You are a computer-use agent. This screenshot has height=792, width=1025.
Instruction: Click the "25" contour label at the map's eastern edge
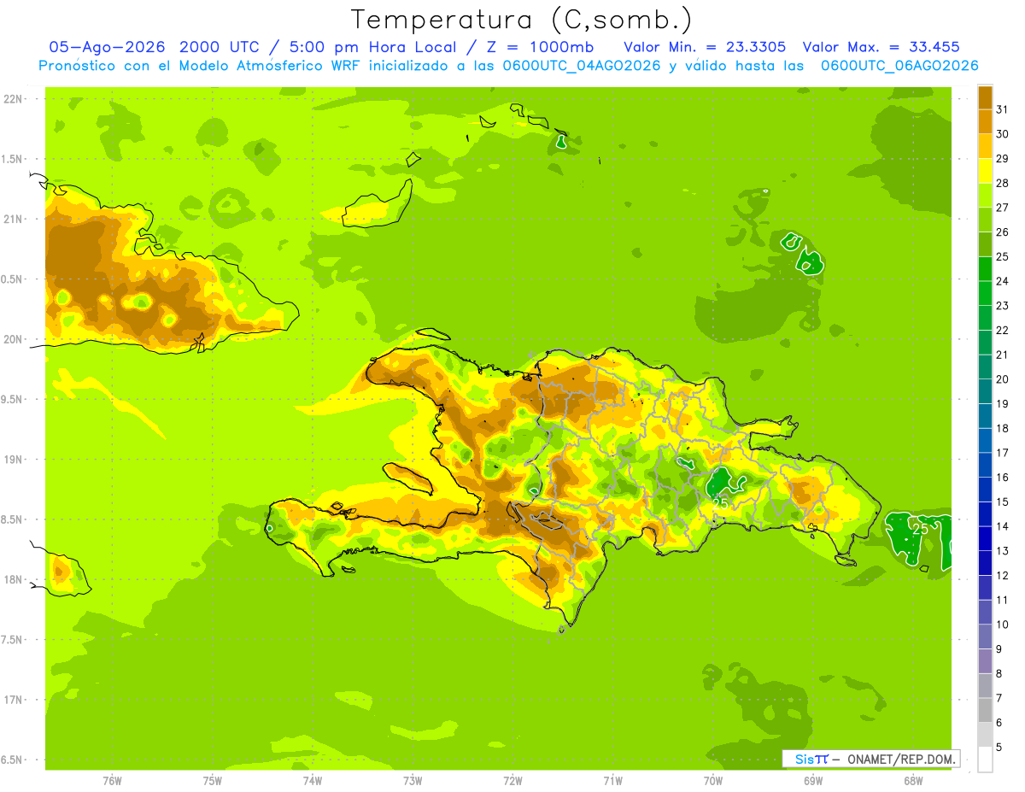coord(920,529)
